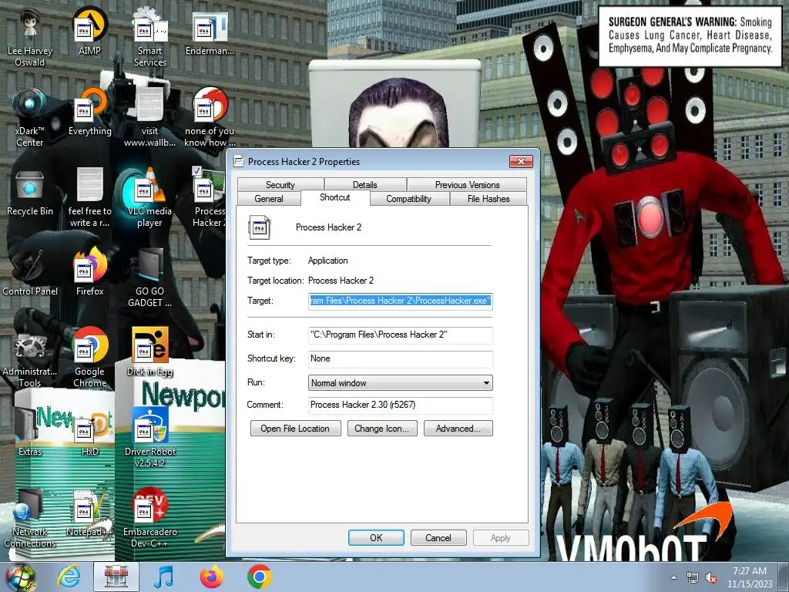Open the Lee Harvey Oswald desktop icon
789x592 pixels.
point(30,38)
